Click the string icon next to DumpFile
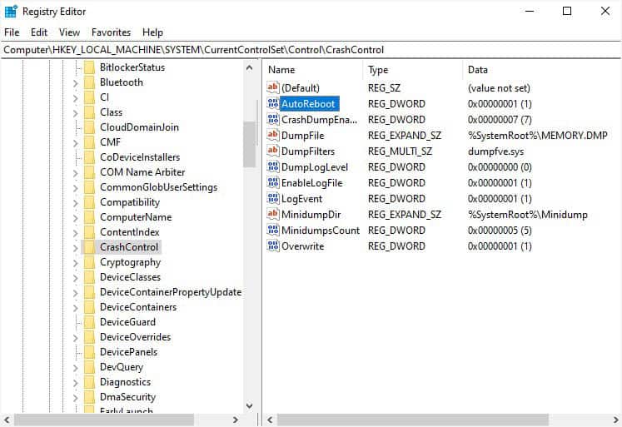Image resolution: width=622 pixels, height=427 pixels. click(x=273, y=135)
